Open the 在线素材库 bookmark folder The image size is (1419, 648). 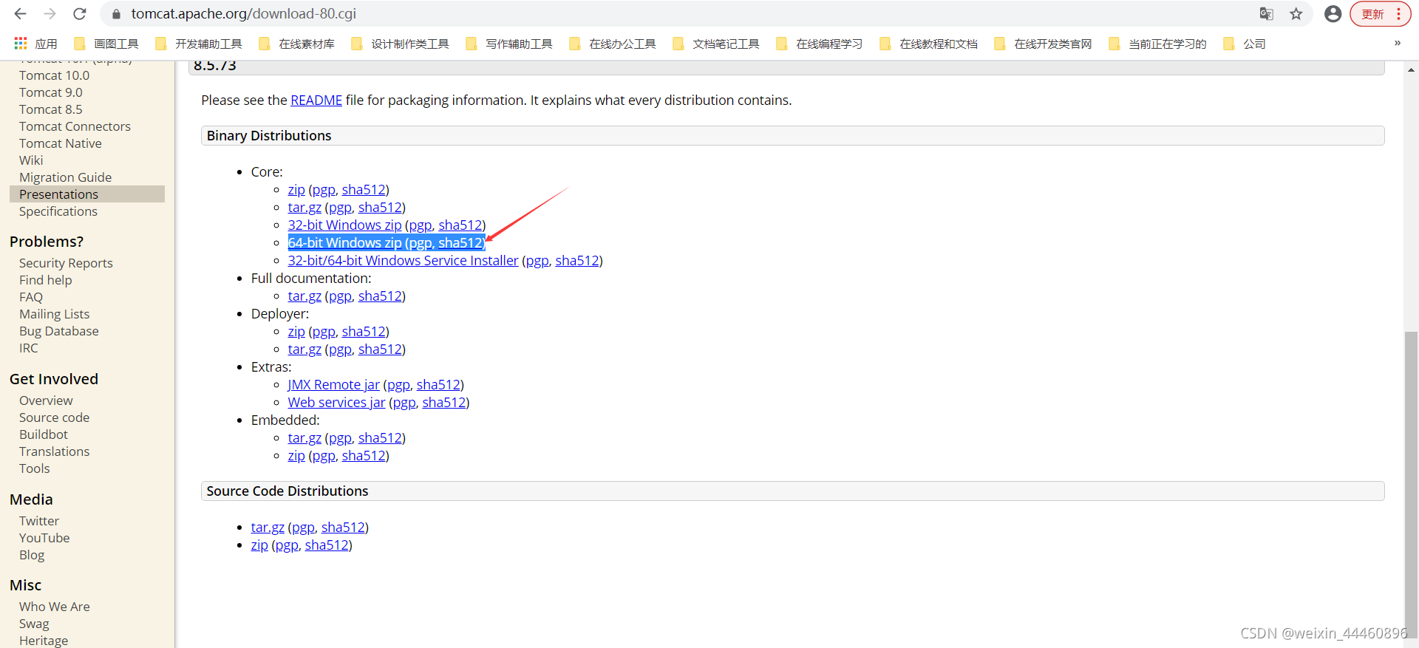[297, 44]
